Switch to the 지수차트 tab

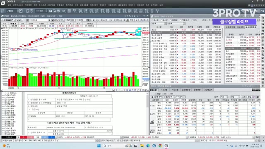[x=240, y=27]
